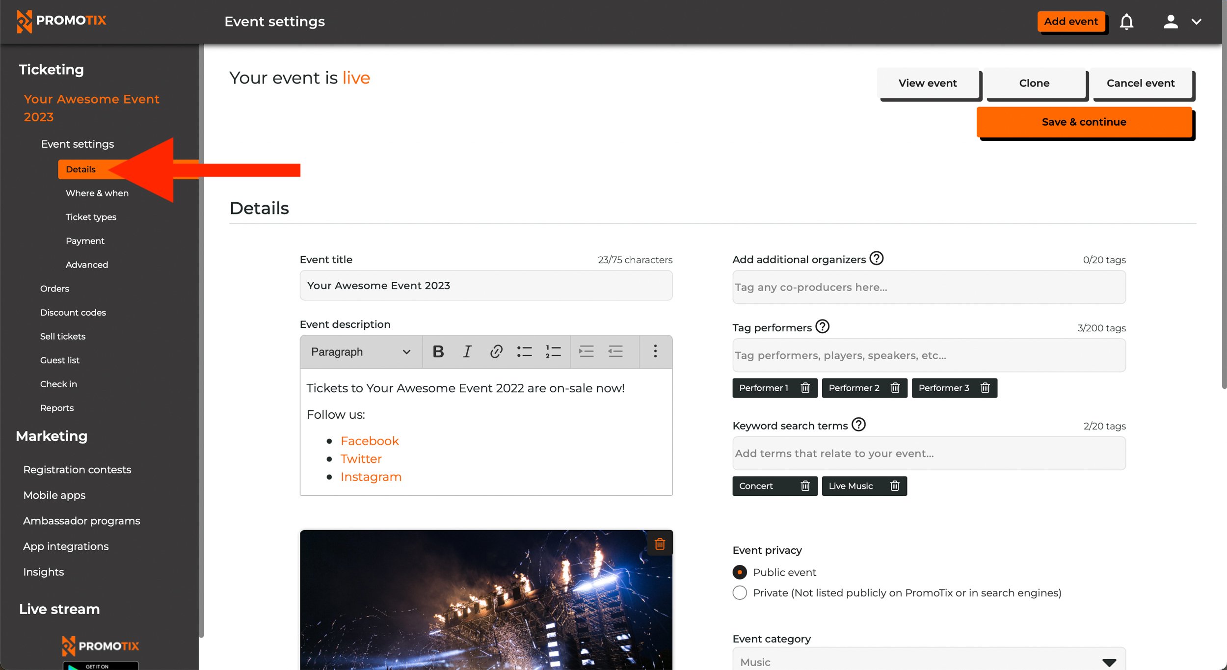Create a bulleted list in the description
Image resolution: width=1227 pixels, height=670 pixels.
pyautogui.click(x=524, y=351)
